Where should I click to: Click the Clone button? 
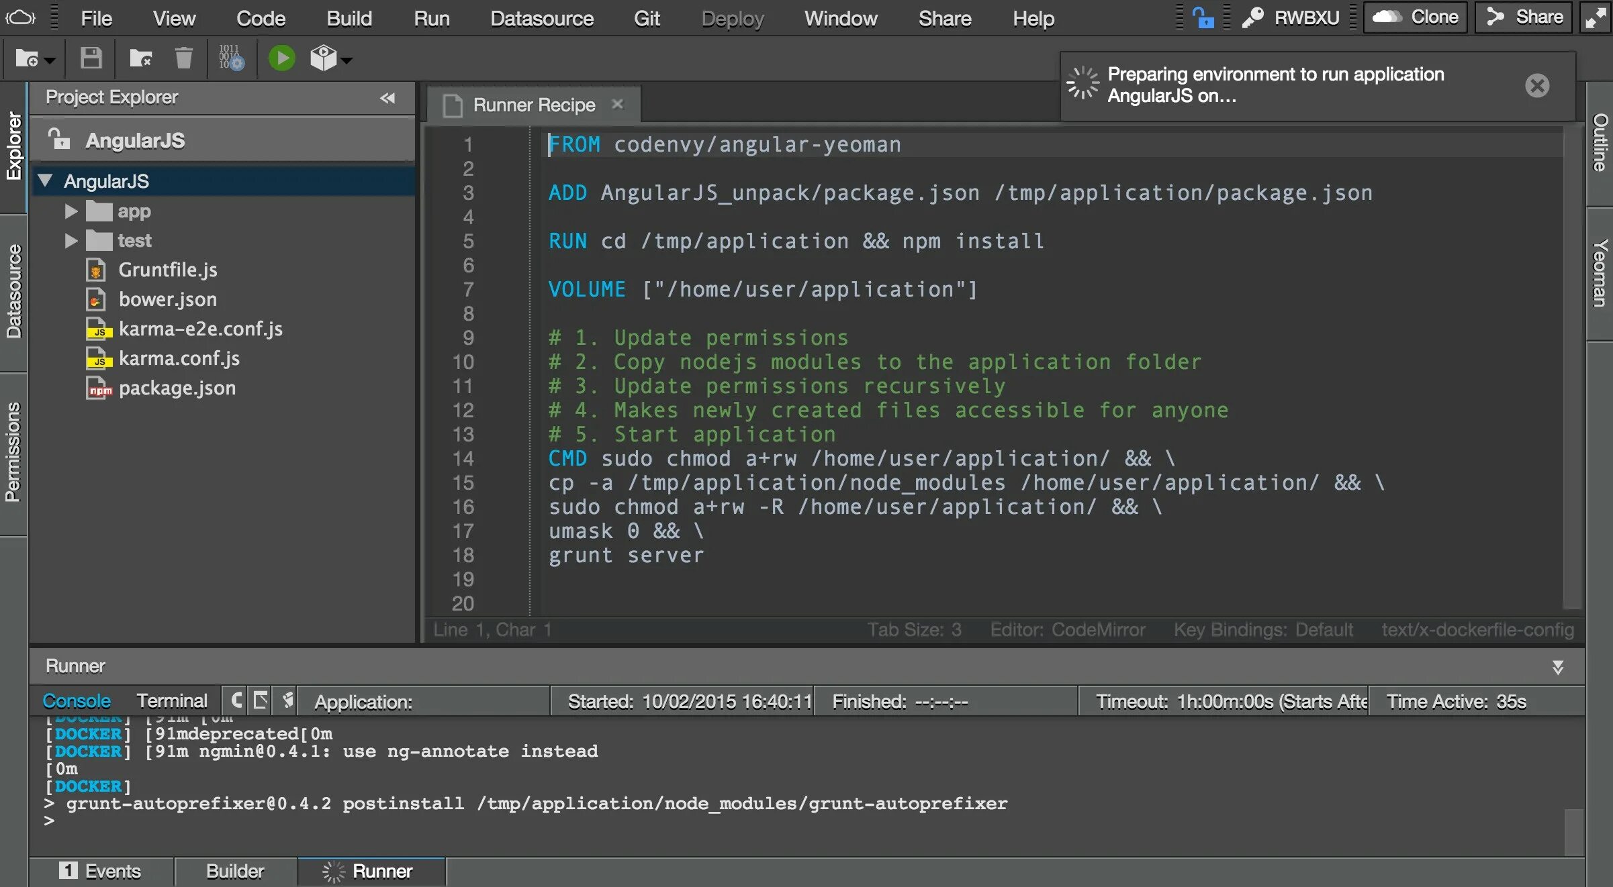1415,17
